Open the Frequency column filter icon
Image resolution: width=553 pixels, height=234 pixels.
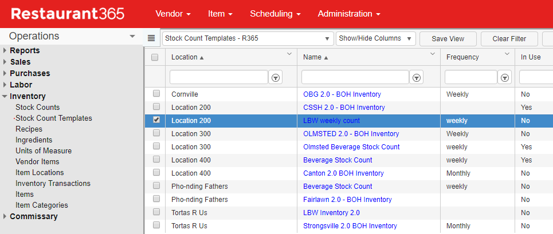(x=505, y=77)
